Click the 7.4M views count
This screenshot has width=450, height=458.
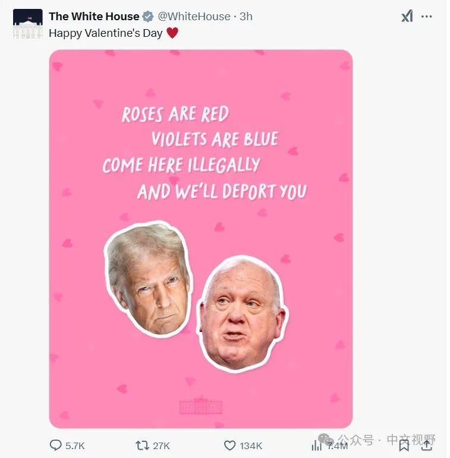(x=338, y=446)
